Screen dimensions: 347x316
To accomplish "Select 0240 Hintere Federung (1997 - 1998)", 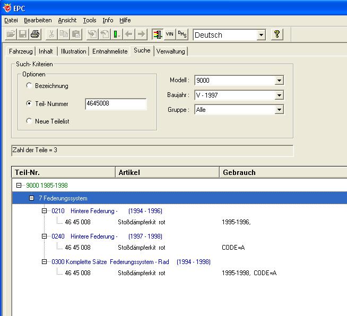I will (107, 236).
